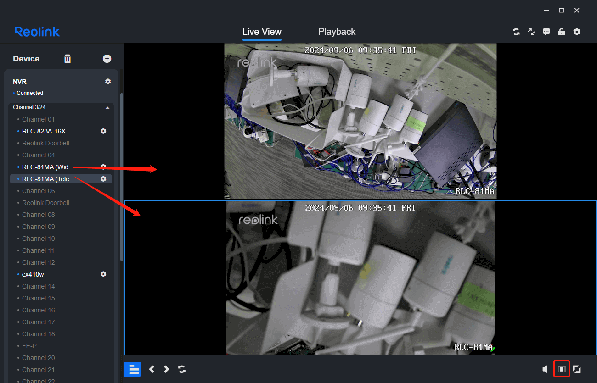Open settings gear for RLC-81MA (Tele…)

coord(103,178)
